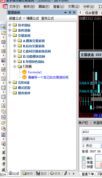Select the vertical cycle lines tool

click(x=3, y=51)
